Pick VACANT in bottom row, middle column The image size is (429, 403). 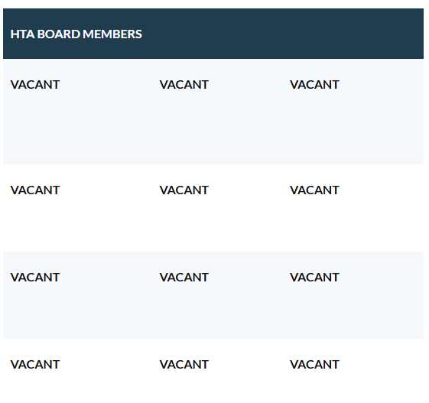(x=184, y=365)
